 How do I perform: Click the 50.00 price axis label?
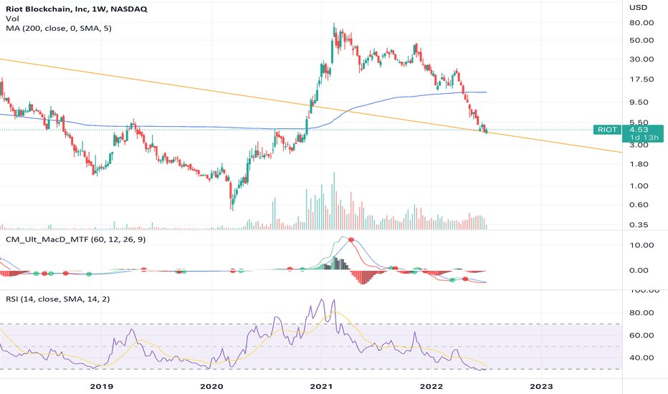pos(641,40)
